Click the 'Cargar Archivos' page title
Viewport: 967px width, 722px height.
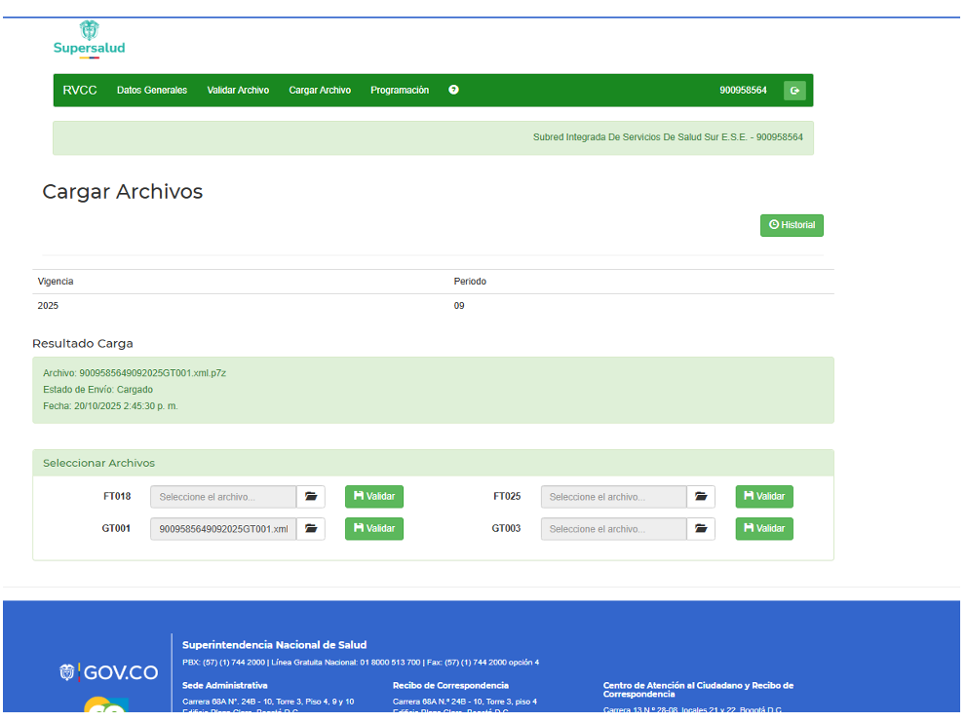(x=122, y=192)
